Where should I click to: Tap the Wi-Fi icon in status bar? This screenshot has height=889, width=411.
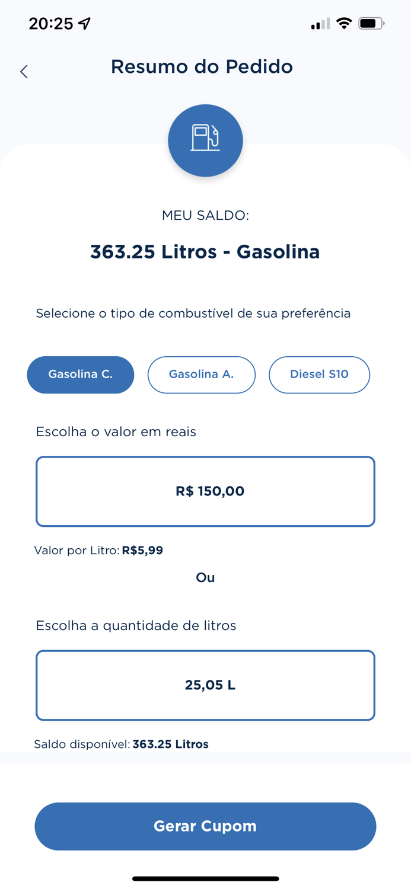pyautogui.click(x=345, y=24)
